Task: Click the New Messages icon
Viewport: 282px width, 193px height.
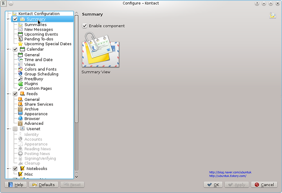Action: [x=20, y=29]
